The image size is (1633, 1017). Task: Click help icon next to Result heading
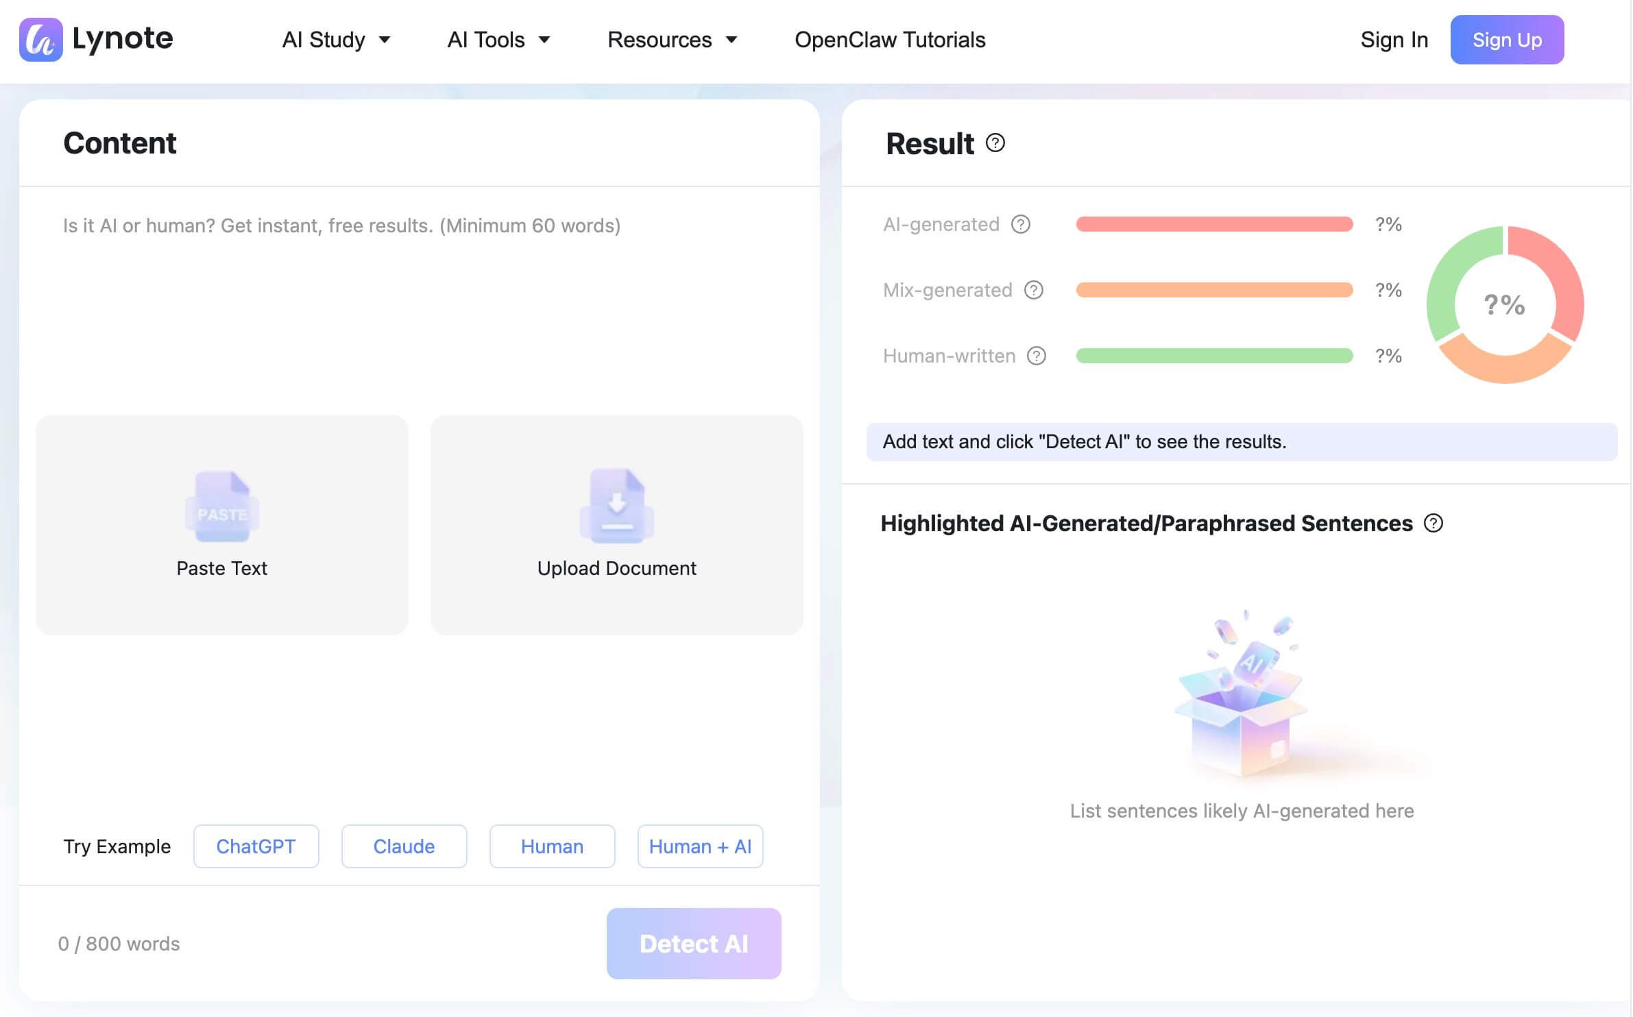[995, 143]
